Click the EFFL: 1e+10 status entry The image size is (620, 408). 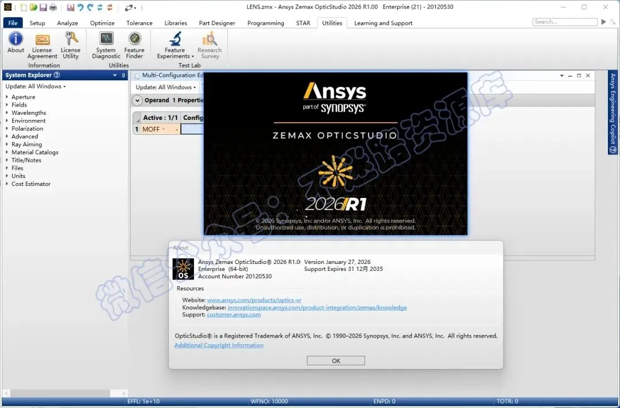coord(144,401)
